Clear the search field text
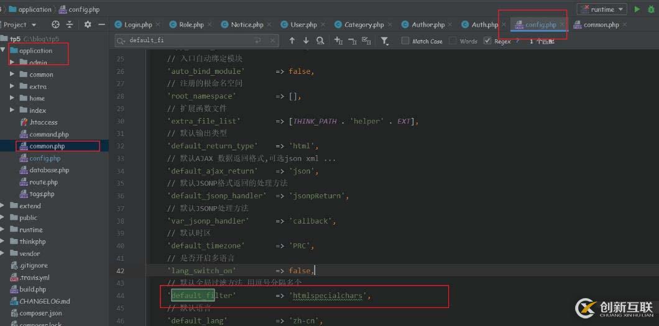 [272, 41]
